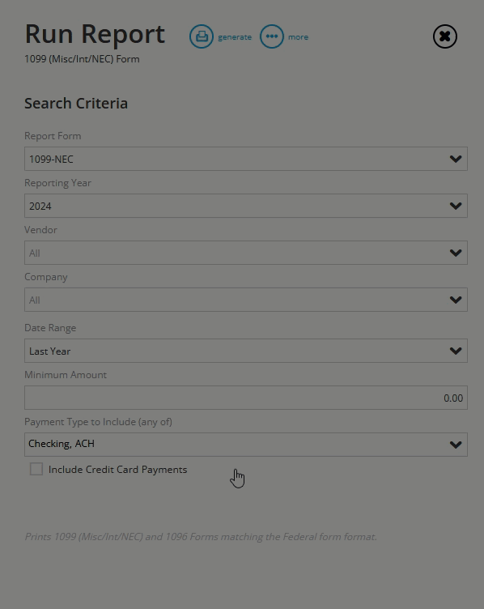Click the generate text link

click(235, 37)
